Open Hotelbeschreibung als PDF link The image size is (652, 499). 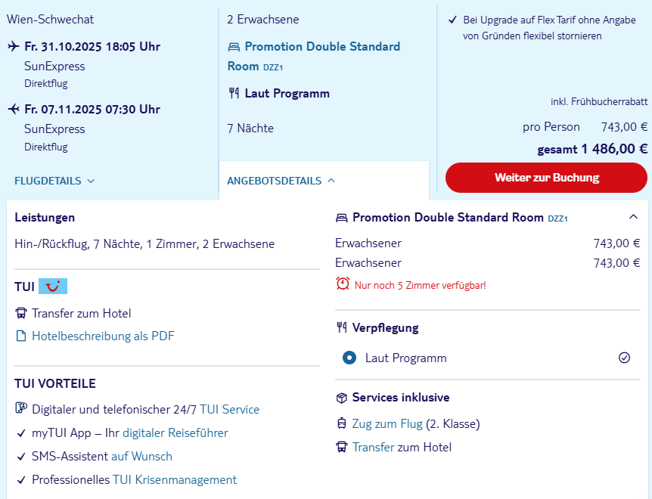(x=103, y=336)
